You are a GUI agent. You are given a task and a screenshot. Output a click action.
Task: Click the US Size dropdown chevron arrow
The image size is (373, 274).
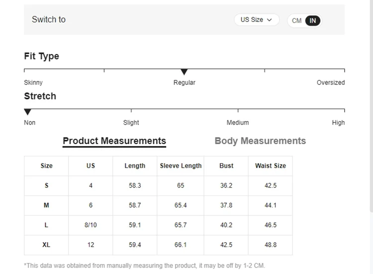tap(270, 20)
